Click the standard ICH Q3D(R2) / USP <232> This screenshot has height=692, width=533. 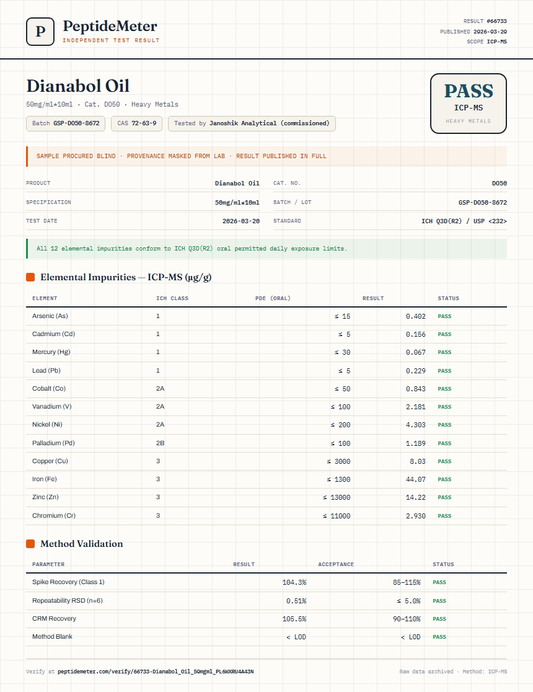pyautogui.click(x=464, y=221)
